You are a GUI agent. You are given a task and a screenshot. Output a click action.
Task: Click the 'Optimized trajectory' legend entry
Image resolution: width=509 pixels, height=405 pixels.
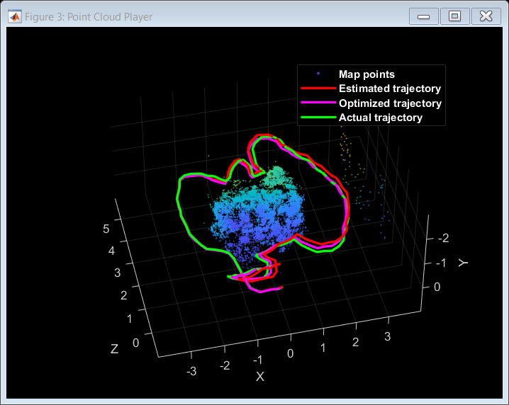click(x=390, y=103)
